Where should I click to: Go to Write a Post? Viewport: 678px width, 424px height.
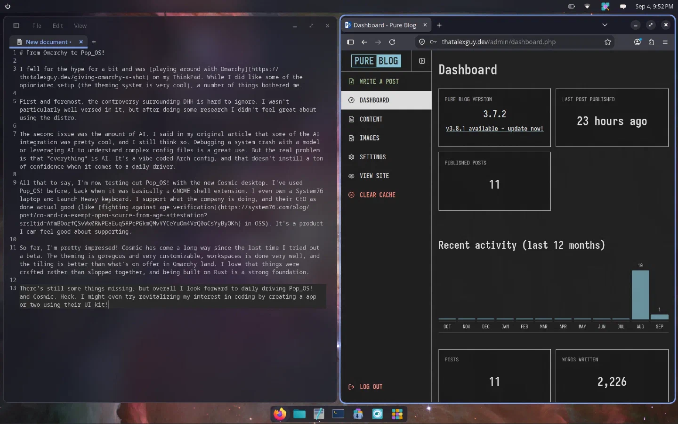pyautogui.click(x=386, y=82)
